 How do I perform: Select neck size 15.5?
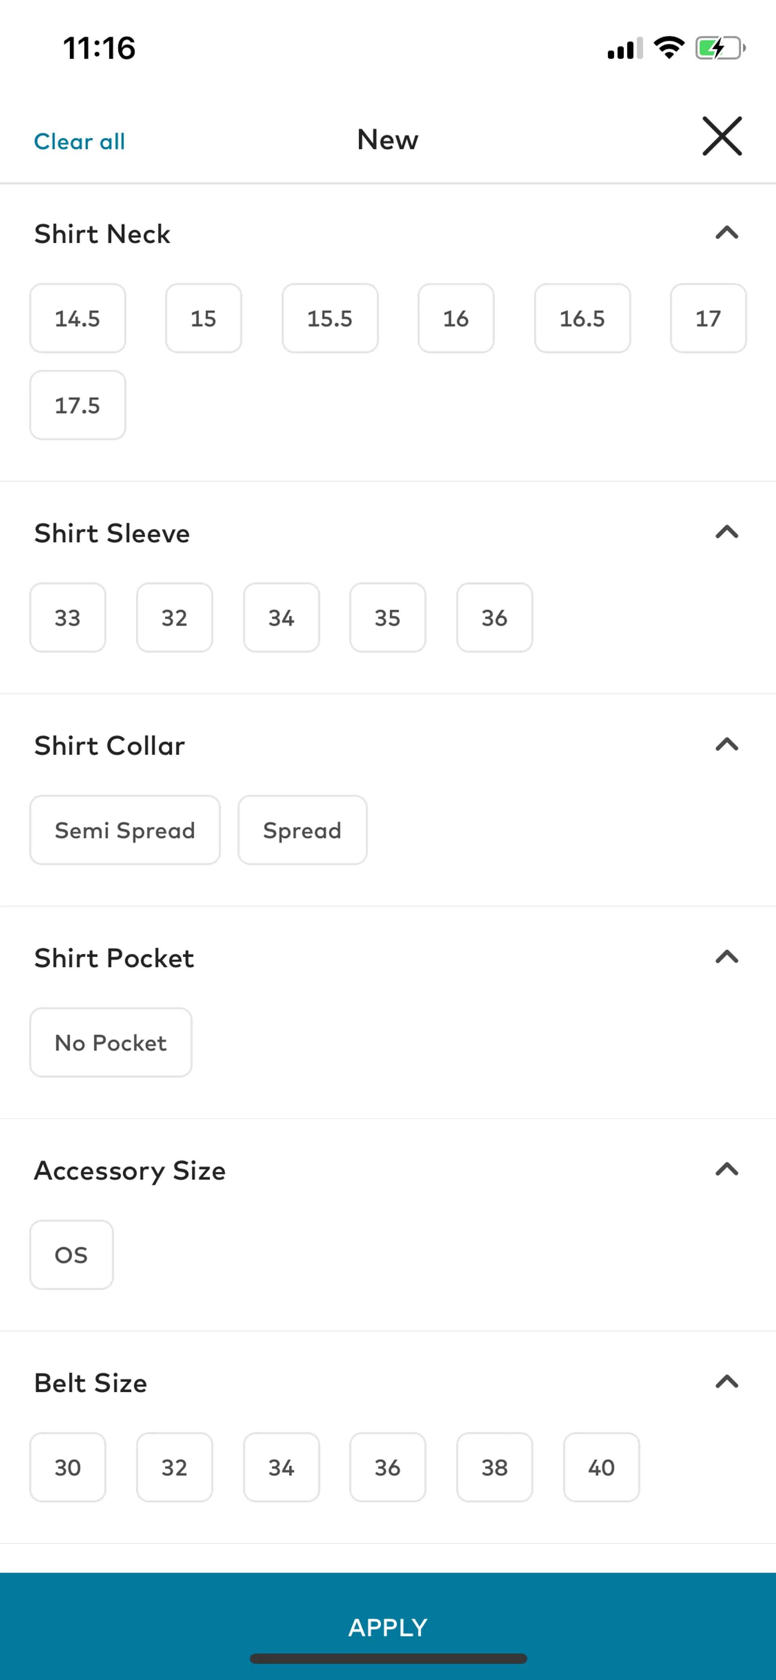point(330,318)
